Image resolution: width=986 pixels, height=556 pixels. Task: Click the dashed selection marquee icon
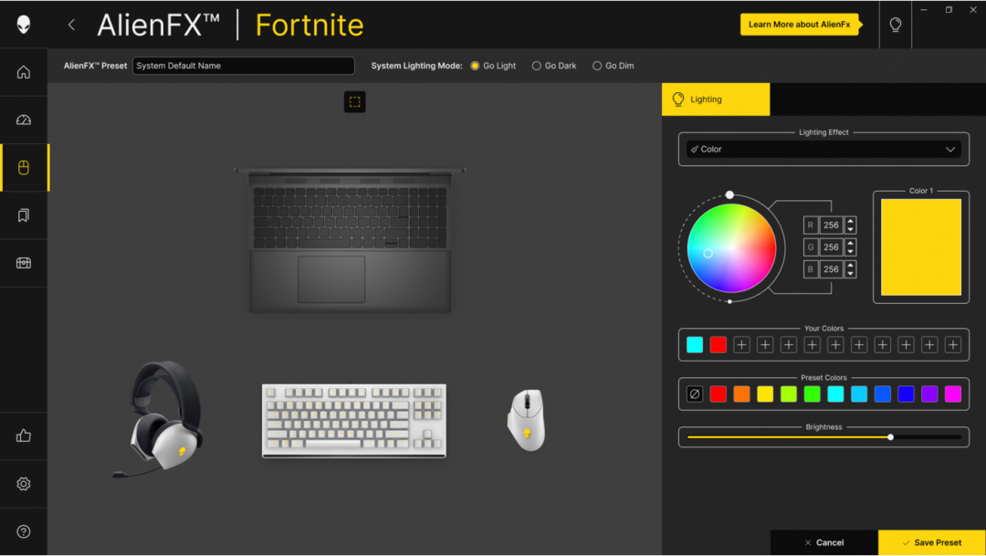click(354, 102)
